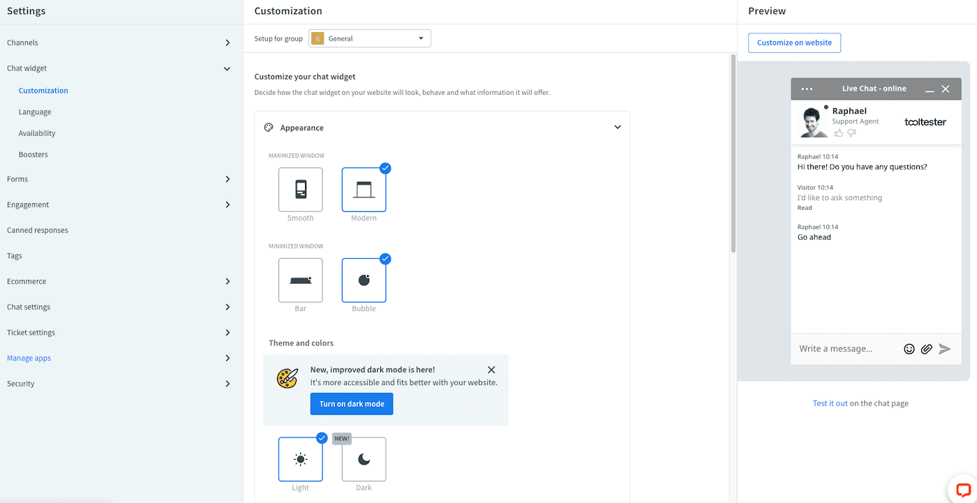This screenshot has width=977, height=503.
Task: Select the Smooth maximized window style
Action: coord(300,190)
